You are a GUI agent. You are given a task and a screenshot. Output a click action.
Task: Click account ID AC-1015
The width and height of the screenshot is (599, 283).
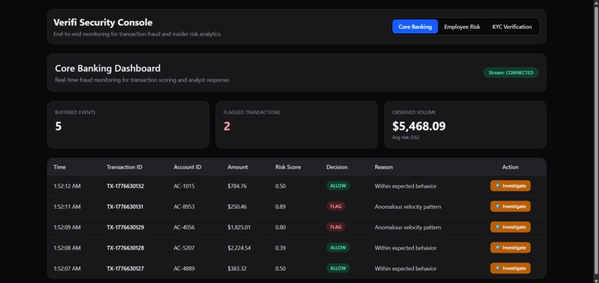[184, 186]
